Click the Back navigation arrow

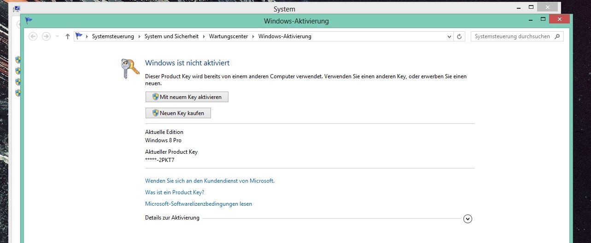[33, 36]
